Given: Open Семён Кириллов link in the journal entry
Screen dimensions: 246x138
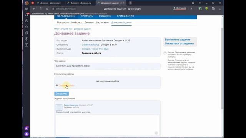Looking at the screenshot, I should pyautogui.click(x=71, y=105).
